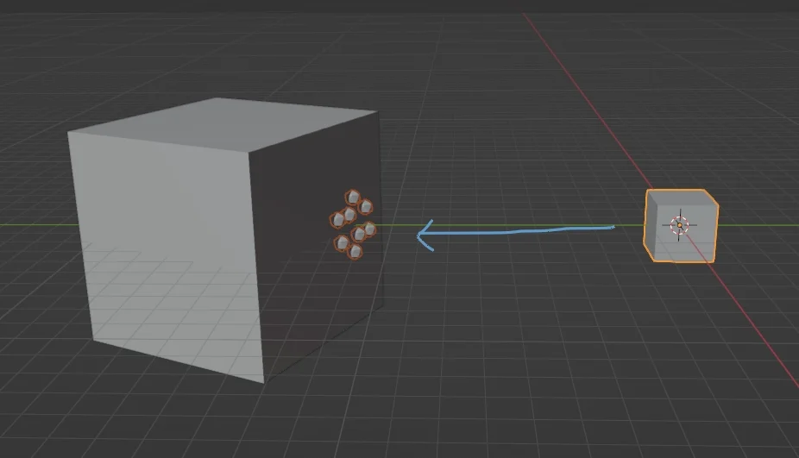Click the middle of the blue arrow shaft
The height and width of the screenshot is (458, 799).
[x=518, y=231]
